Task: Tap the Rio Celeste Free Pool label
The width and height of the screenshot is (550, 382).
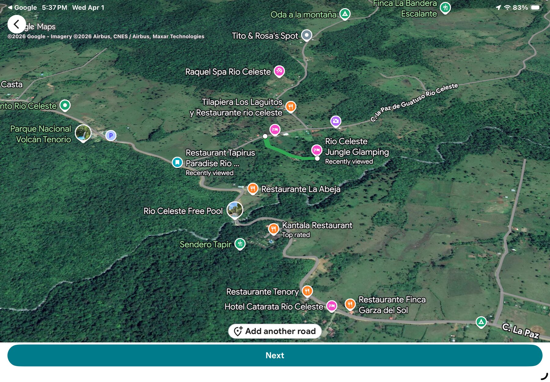Action: 183,211
